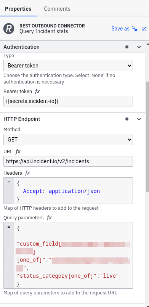
Task: Collapse the HTTP Endpoint section chevron
Action: 139,119
